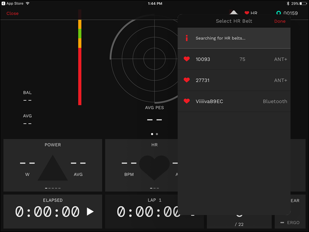Select HR belt 10093 ANT+

coord(234,59)
